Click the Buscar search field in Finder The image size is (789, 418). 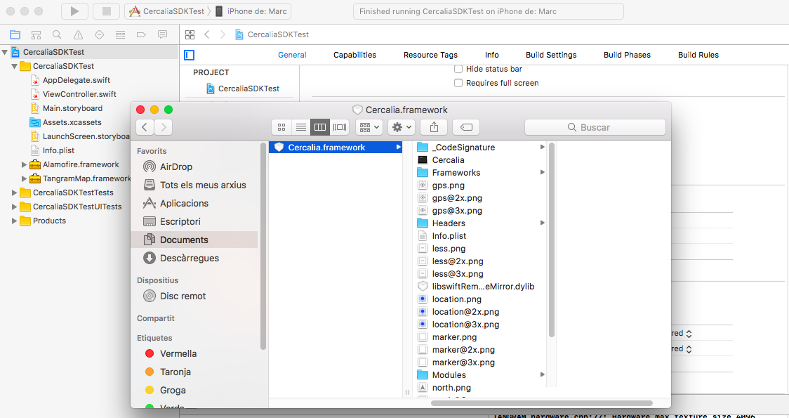click(x=595, y=127)
